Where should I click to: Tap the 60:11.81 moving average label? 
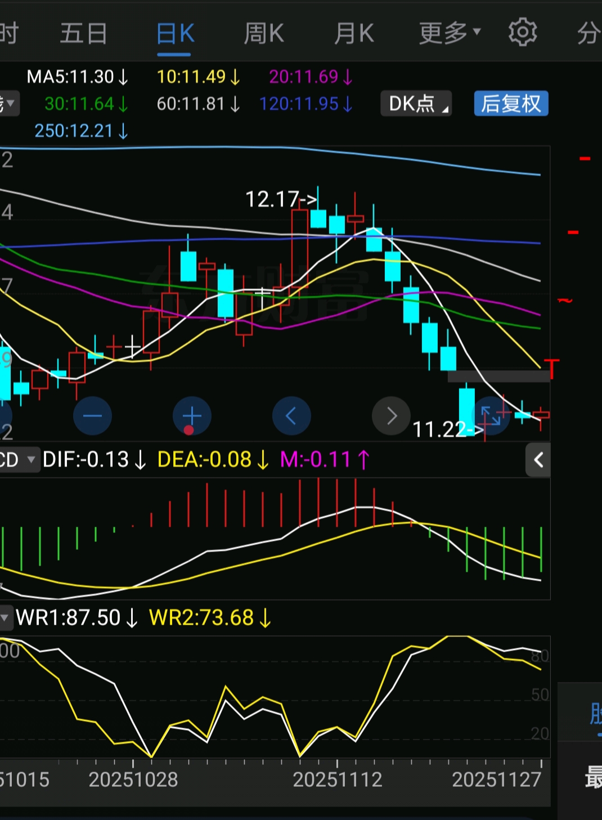pos(198,104)
